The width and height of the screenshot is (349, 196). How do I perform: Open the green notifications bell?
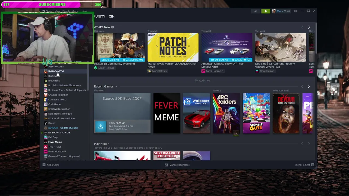click(x=266, y=11)
